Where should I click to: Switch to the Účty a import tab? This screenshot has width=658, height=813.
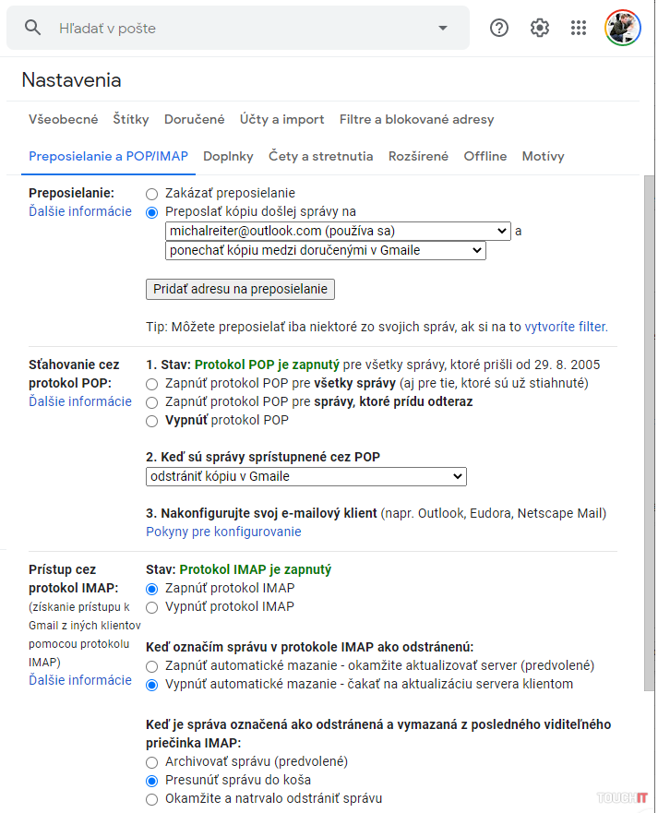281,119
